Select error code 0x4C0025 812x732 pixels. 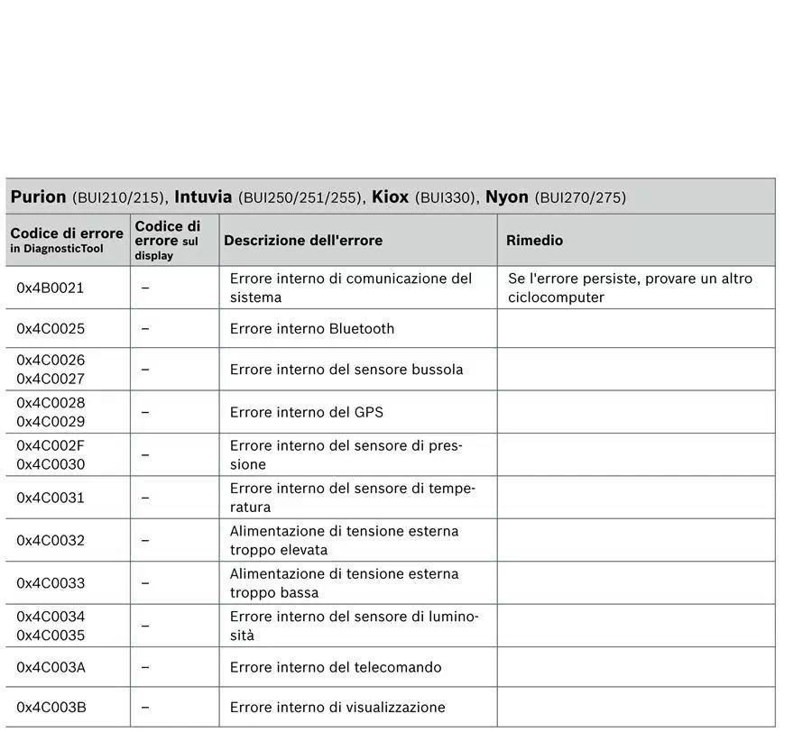[51, 329]
